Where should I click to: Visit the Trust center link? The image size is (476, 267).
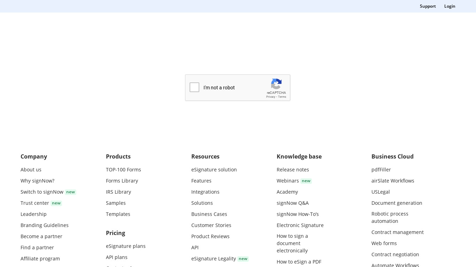pyautogui.click(x=35, y=203)
